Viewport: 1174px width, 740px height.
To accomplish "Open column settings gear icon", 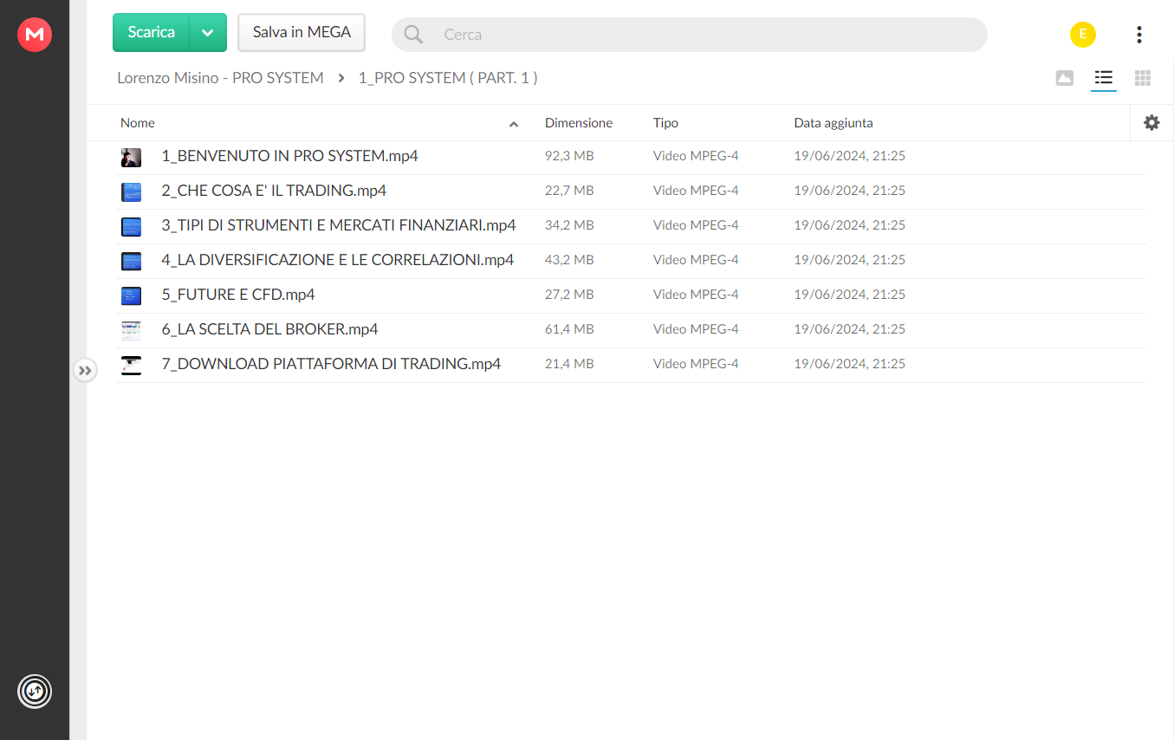I will (1151, 123).
